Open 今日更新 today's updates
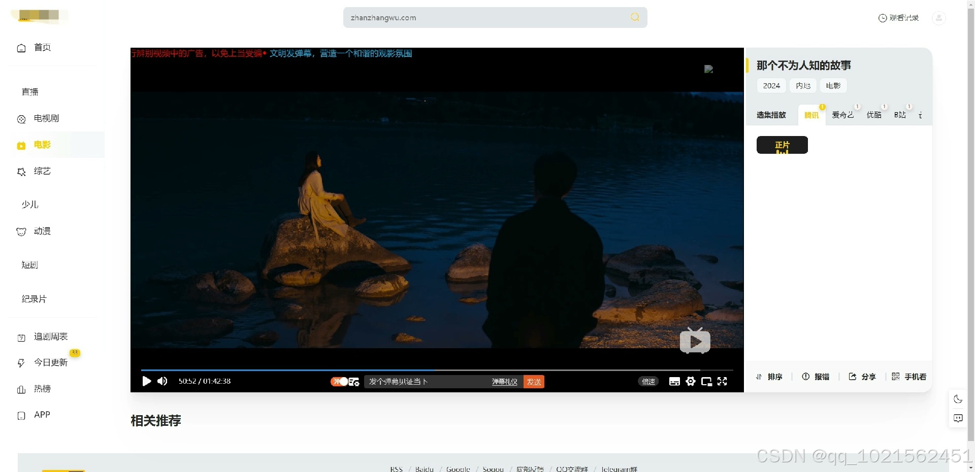Viewport: 975px width, 472px height. (51, 362)
